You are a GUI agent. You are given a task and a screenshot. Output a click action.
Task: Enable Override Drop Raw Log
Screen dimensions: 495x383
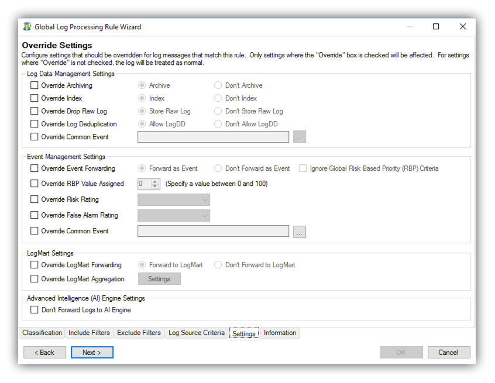33,111
